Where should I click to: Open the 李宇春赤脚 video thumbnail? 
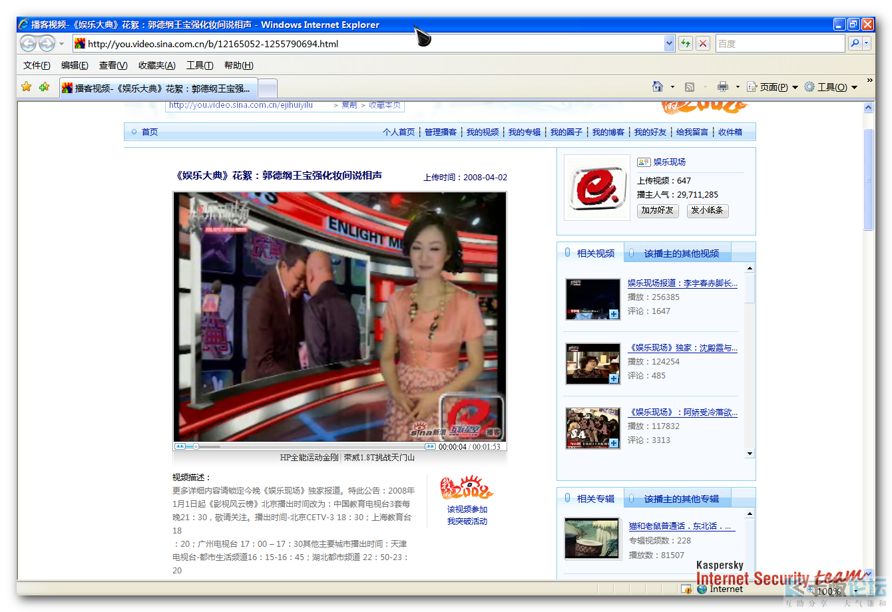(x=592, y=299)
